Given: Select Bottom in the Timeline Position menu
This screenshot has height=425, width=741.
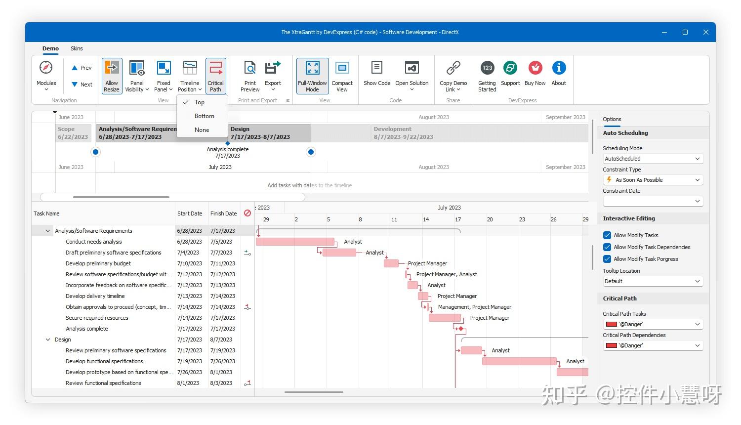Looking at the screenshot, I should tap(204, 116).
